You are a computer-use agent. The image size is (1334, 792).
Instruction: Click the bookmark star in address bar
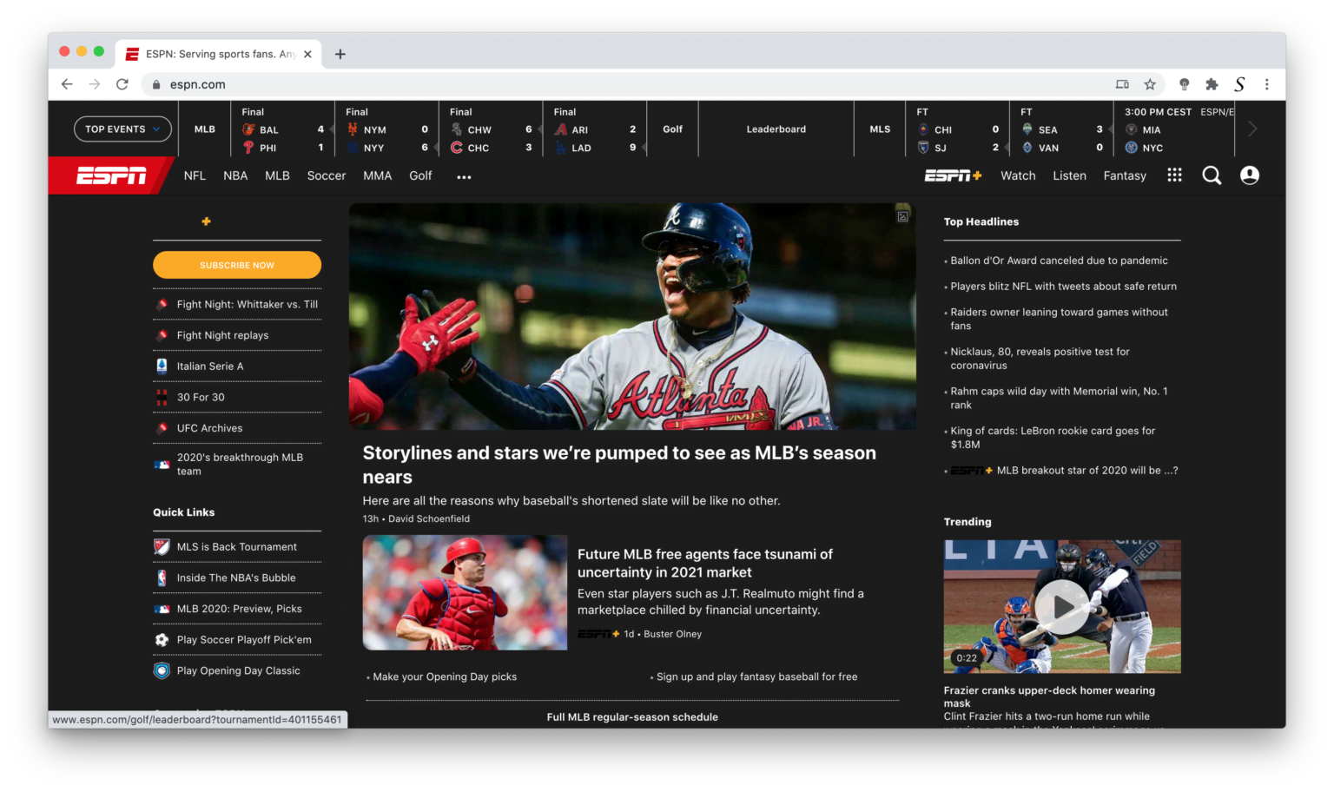(x=1150, y=84)
